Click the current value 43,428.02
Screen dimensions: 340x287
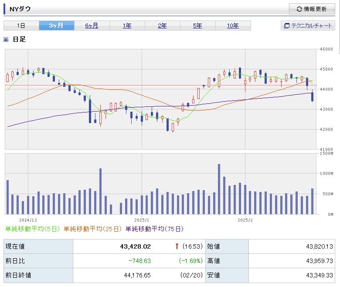pyautogui.click(x=135, y=246)
